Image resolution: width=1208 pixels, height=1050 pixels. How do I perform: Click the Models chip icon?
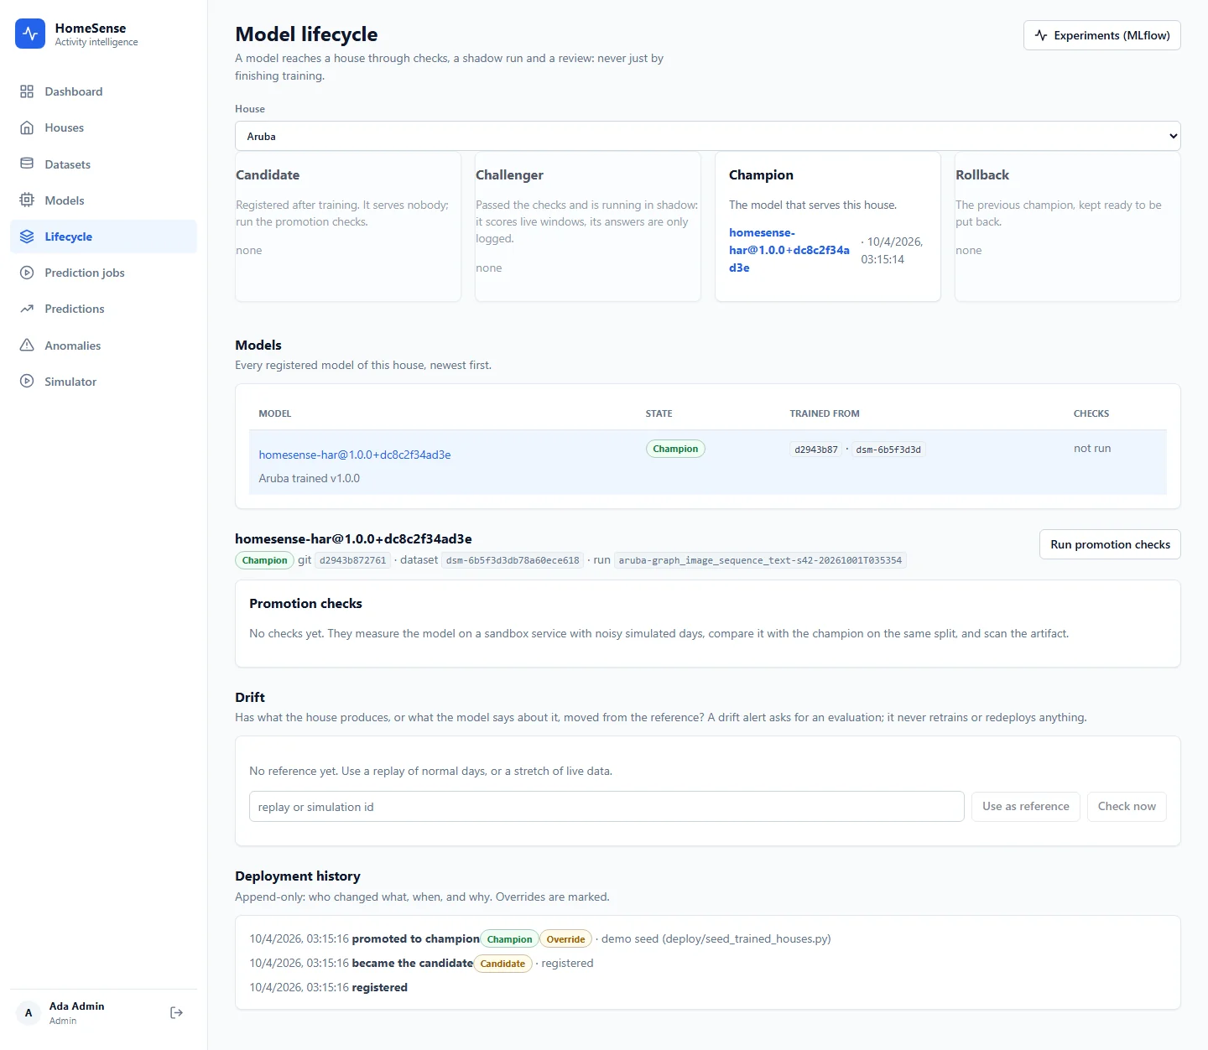(x=27, y=200)
